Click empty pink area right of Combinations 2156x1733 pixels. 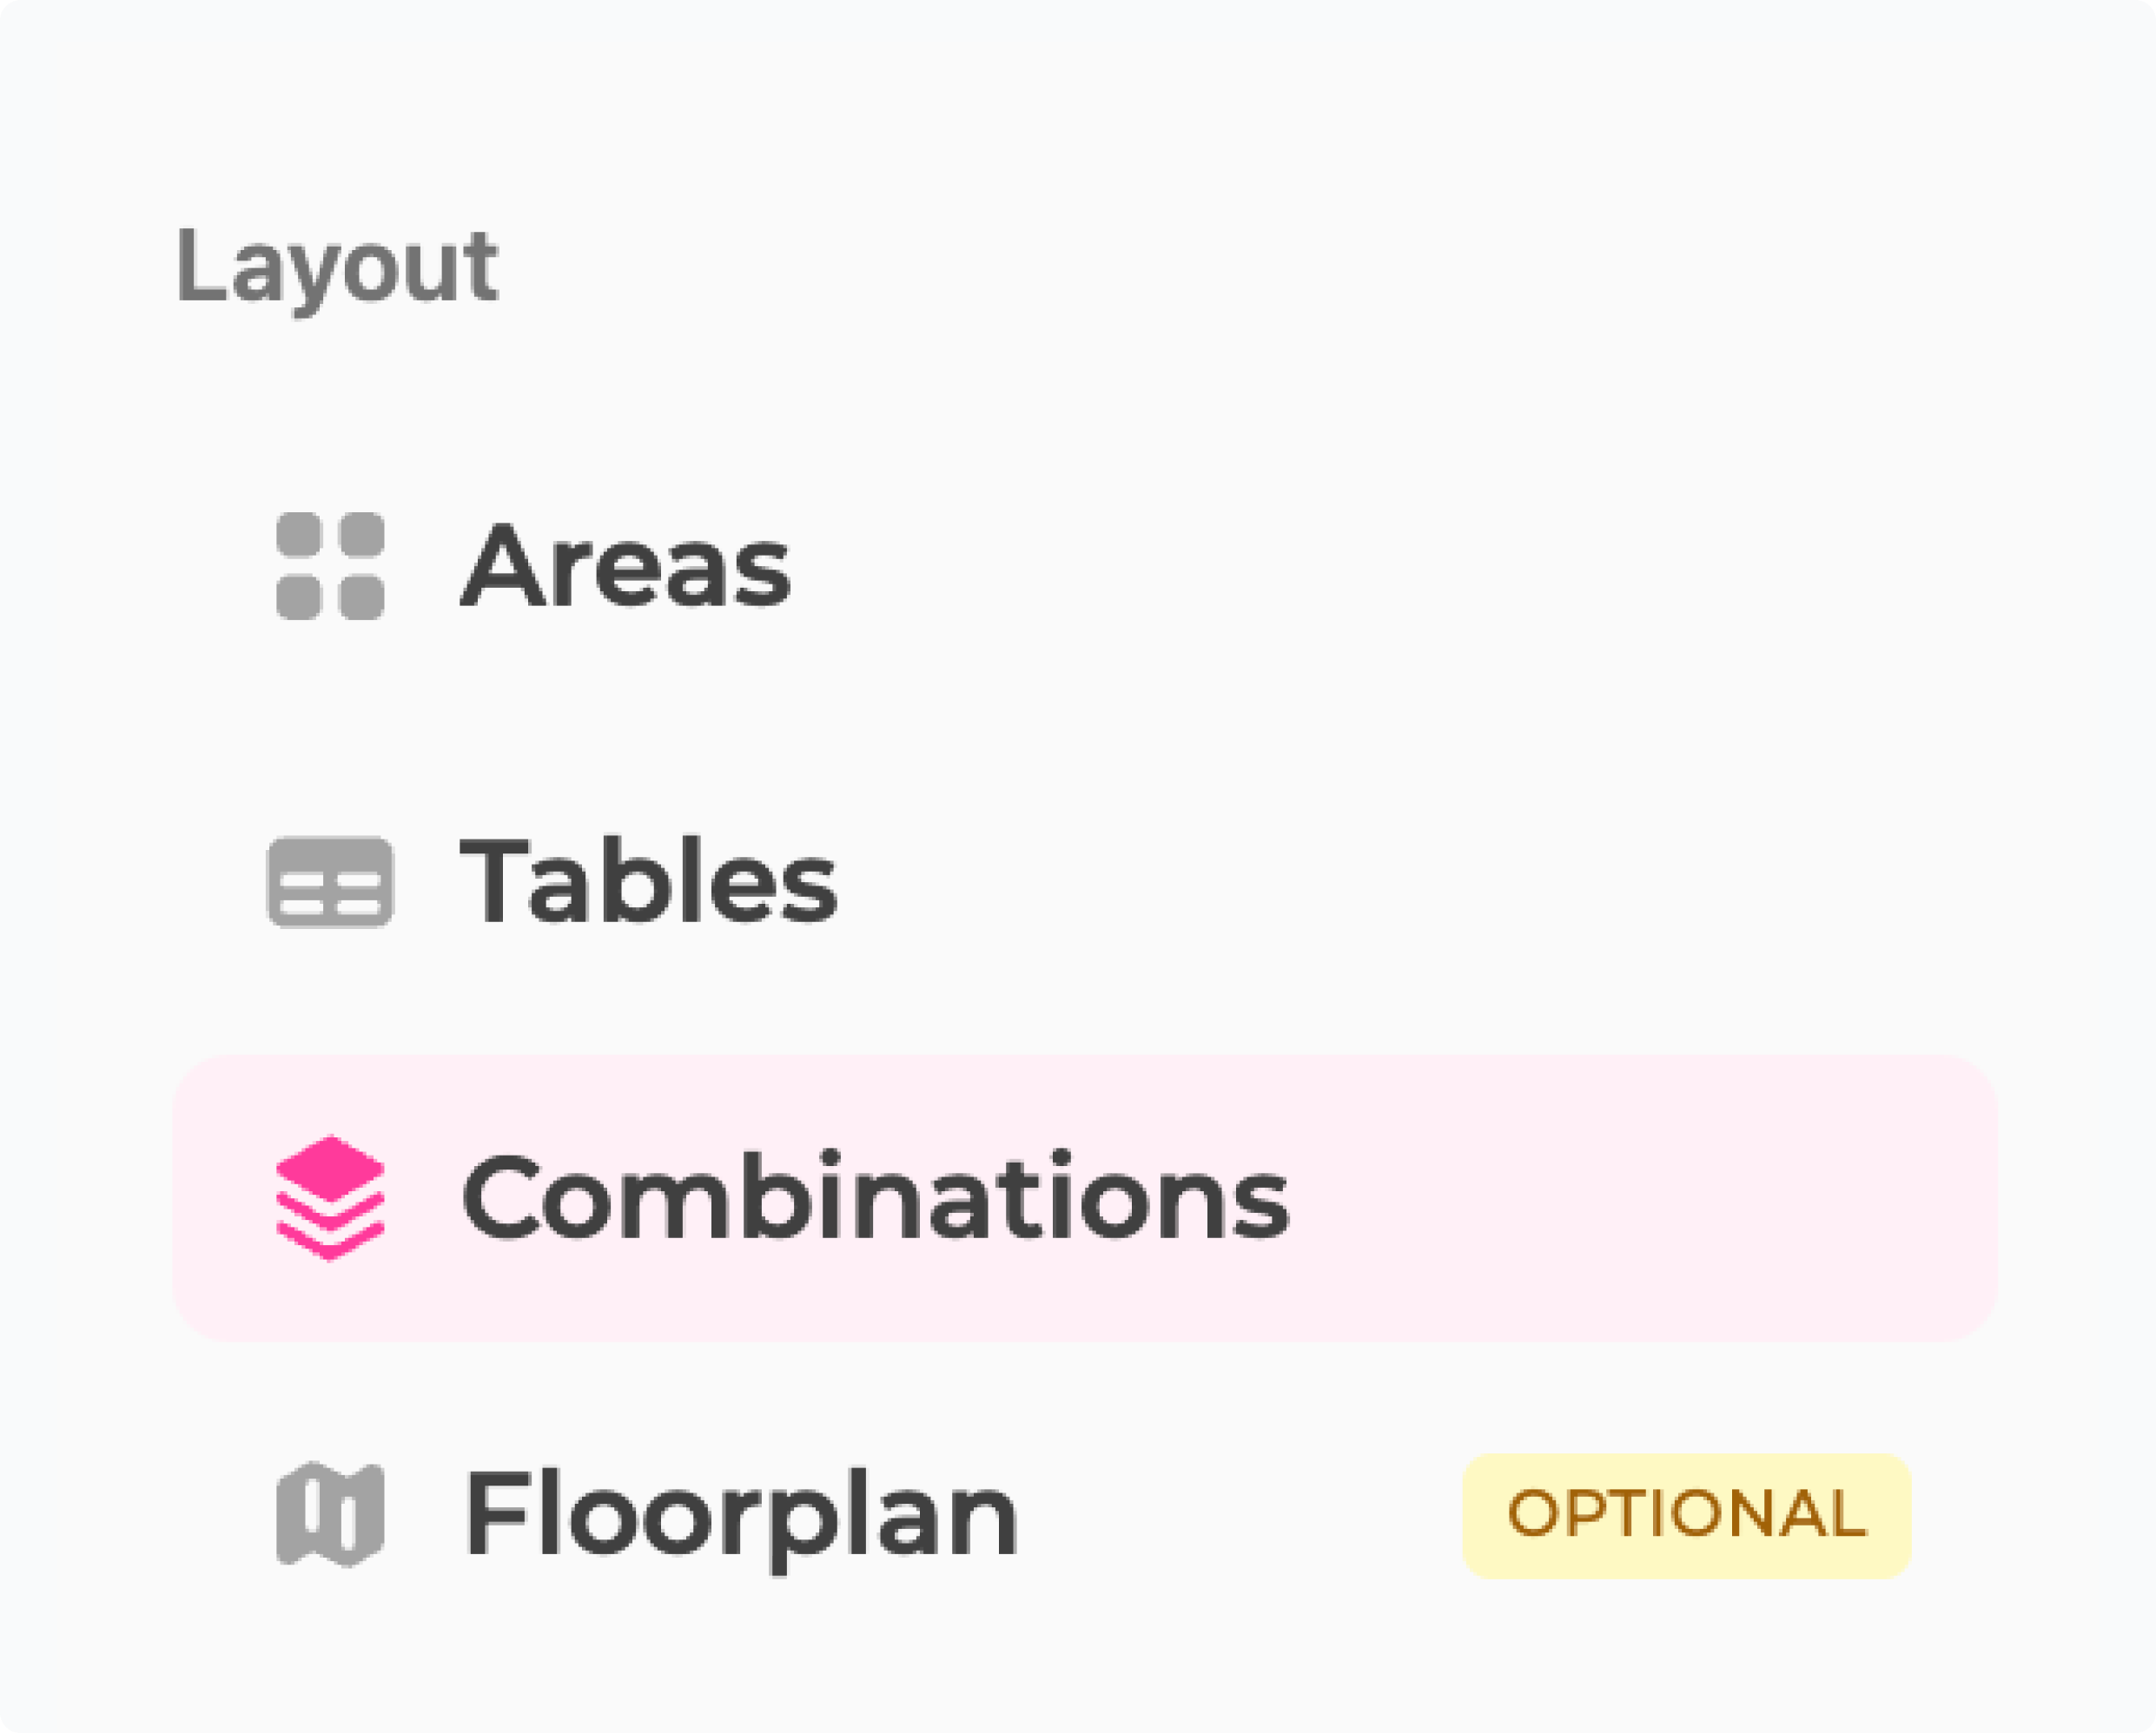click(1640, 1198)
